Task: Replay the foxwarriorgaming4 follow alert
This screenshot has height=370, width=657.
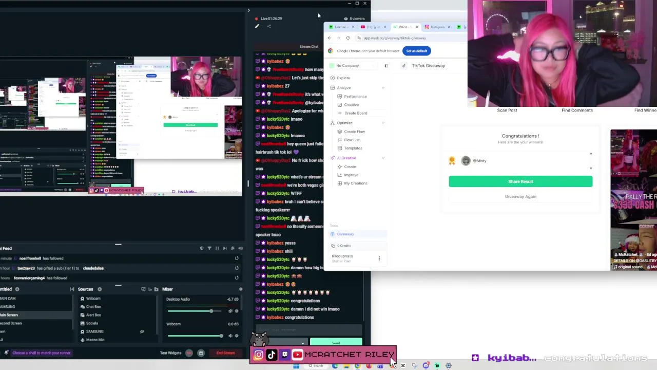Action: [x=237, y=278]
